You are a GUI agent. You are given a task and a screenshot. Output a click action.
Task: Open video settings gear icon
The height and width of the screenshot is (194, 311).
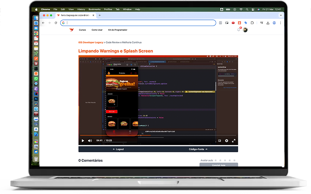(x=226, y=141)
